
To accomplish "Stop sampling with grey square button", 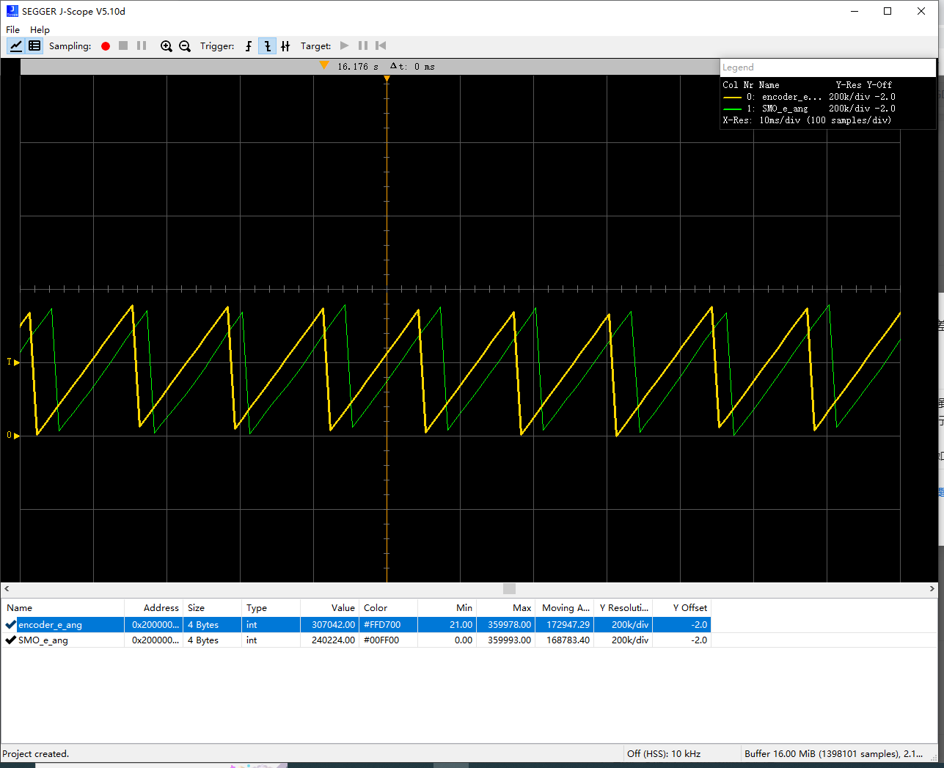I will [x=123, y=45].
